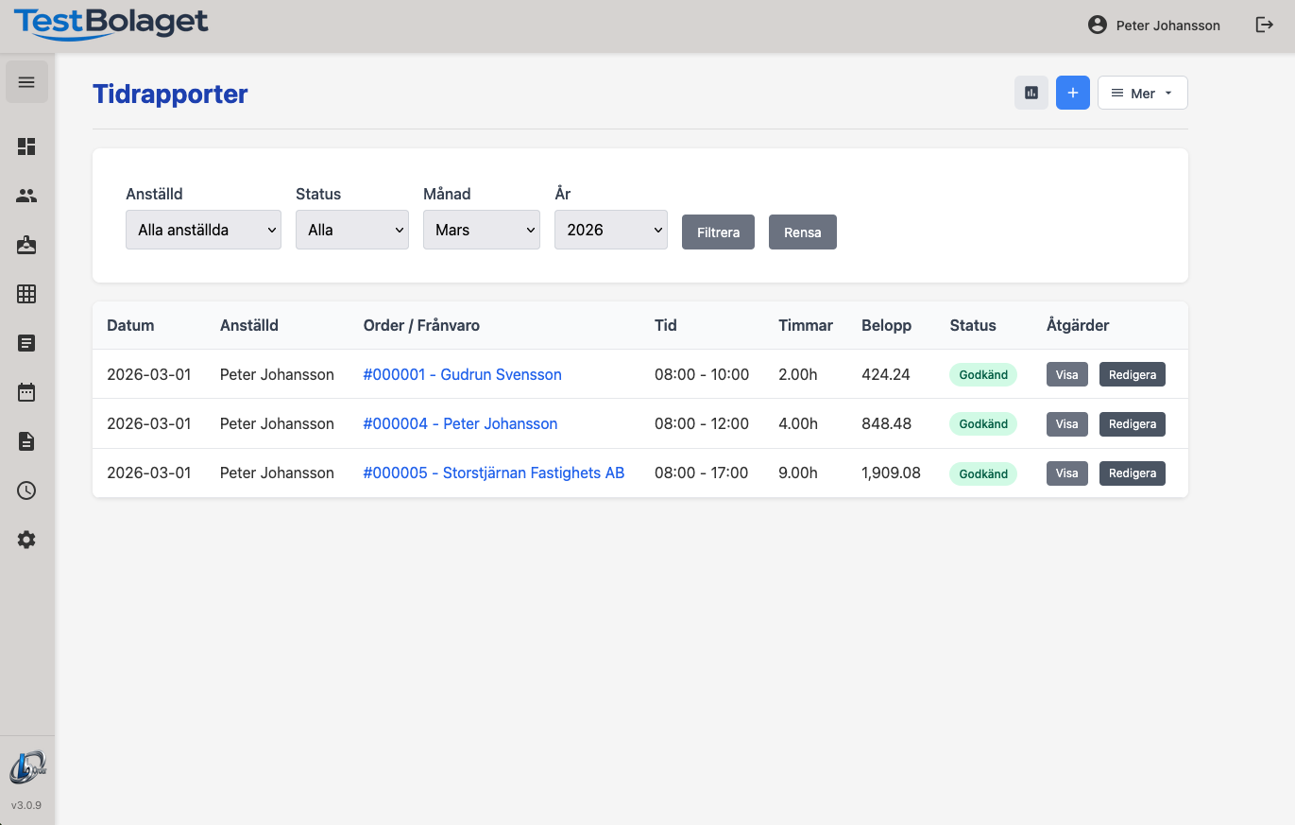Screen dimensions: 1295x825
Task: Click the calendar icon in sidebar
Action: [26, 392]
